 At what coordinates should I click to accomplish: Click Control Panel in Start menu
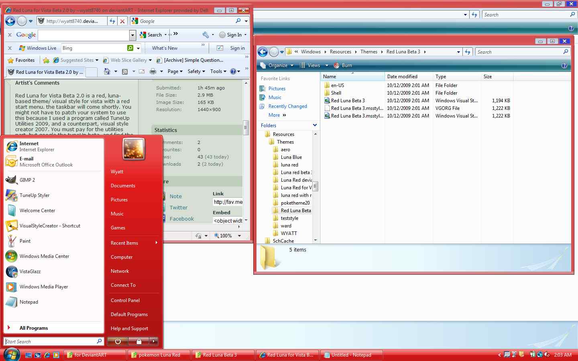(x=125, y=300)
